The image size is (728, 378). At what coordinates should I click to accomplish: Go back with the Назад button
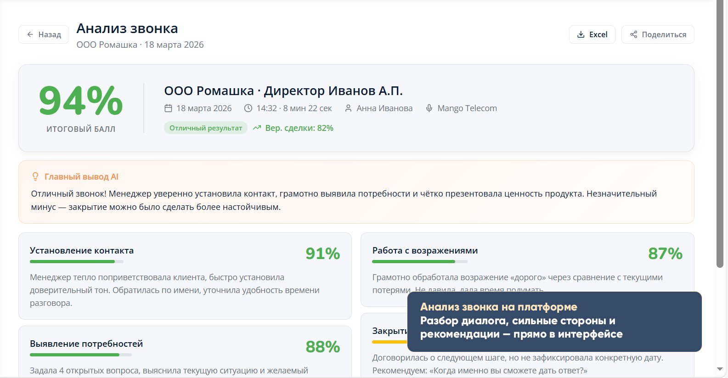pyautogui.click(x=44, y=34)
